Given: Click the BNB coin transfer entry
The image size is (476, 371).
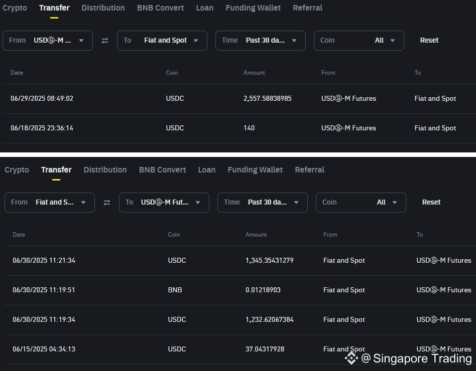Looking at the screenshot, I should (x=175, y=290).
